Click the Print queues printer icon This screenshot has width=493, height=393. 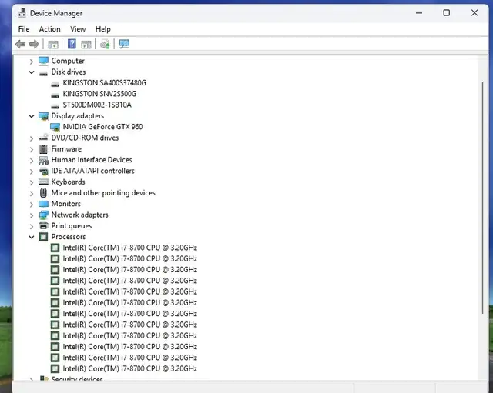43,225
